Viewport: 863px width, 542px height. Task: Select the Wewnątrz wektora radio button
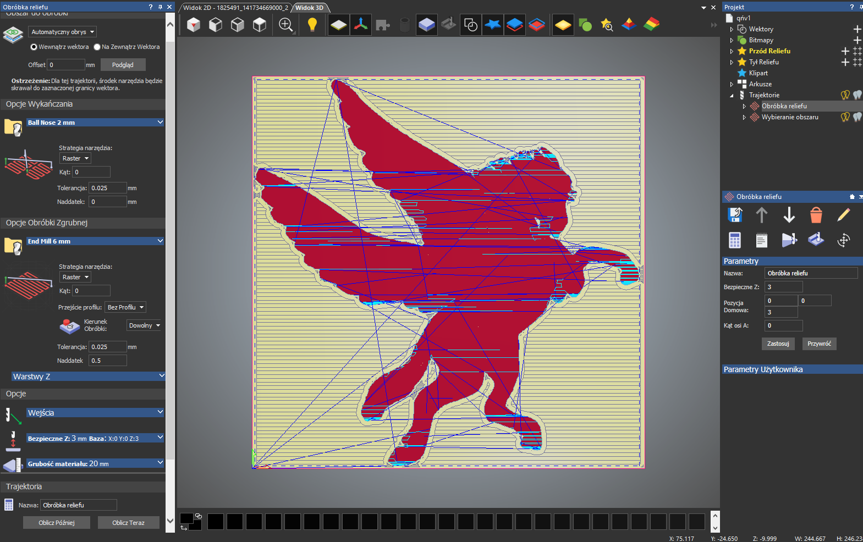tap(34, 47)
